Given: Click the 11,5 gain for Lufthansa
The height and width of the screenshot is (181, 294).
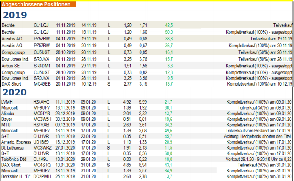Looking at the screenshot, I should (x=168, y=148).
